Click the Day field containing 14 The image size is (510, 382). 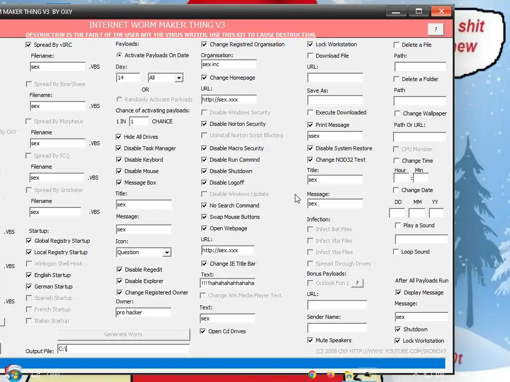pos(128,78)
